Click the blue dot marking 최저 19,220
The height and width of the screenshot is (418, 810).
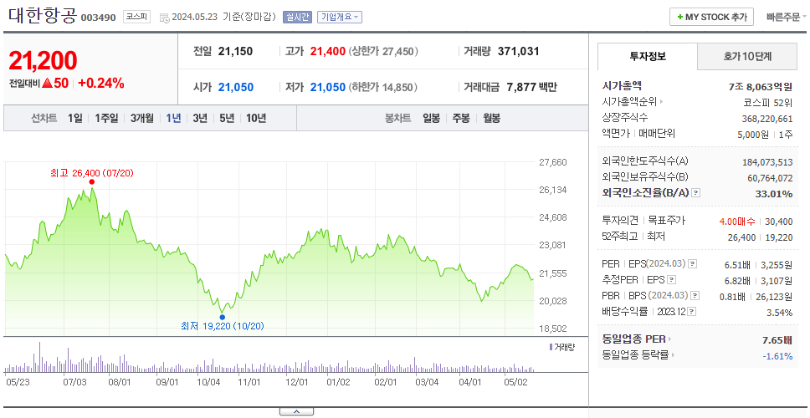click(222, 317)
